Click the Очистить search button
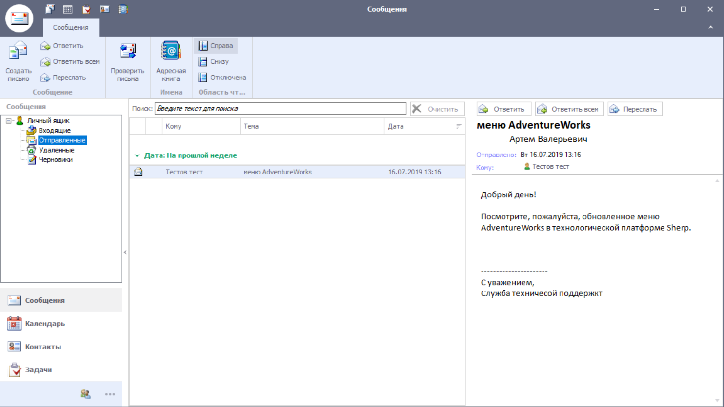Image resolution: width=724 pixels, height=407 pixels. [x=437, y=109]
